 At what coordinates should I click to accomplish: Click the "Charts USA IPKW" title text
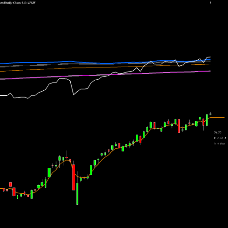pos(24,3)
